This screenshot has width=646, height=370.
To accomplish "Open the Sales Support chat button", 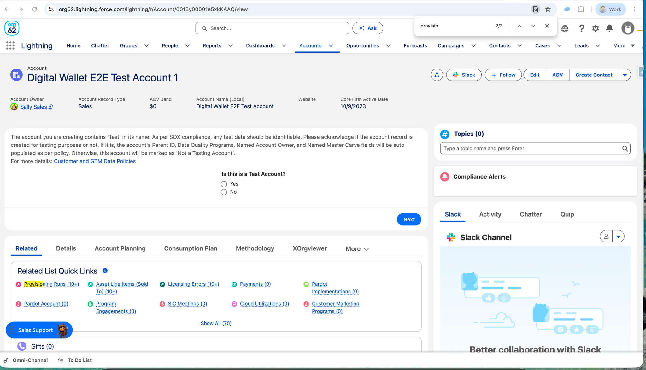I will (39, 330).
